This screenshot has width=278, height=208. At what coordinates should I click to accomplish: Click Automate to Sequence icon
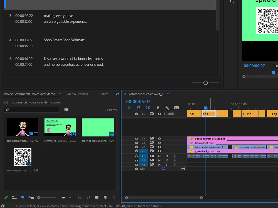click(x=80, y=197)
